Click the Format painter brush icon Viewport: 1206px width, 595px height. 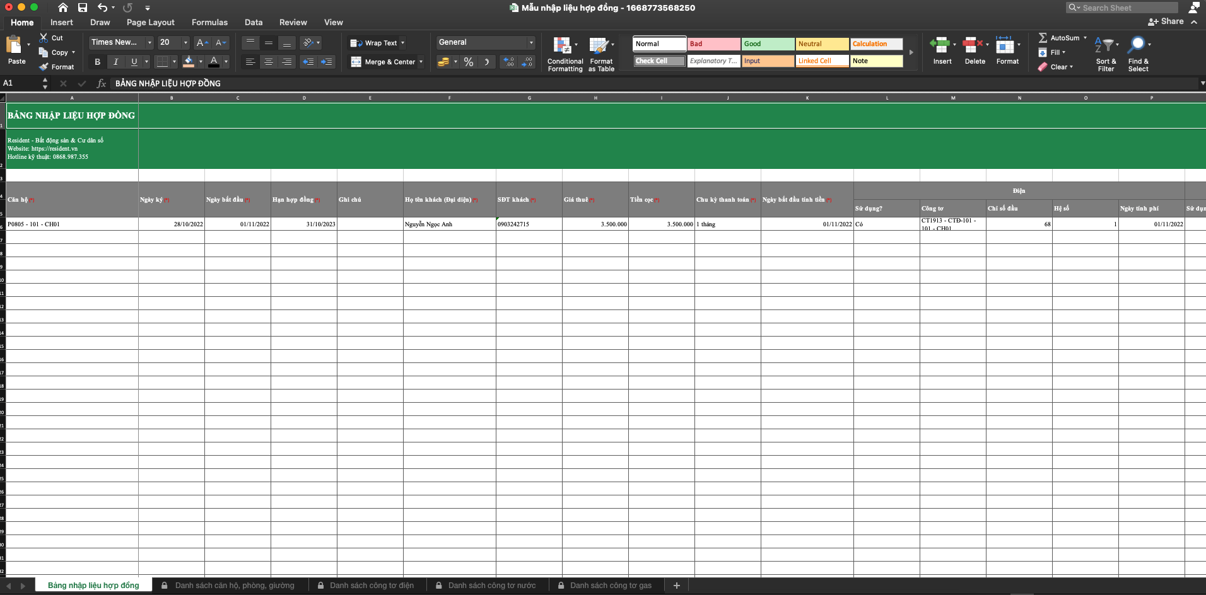coord(44,67)
